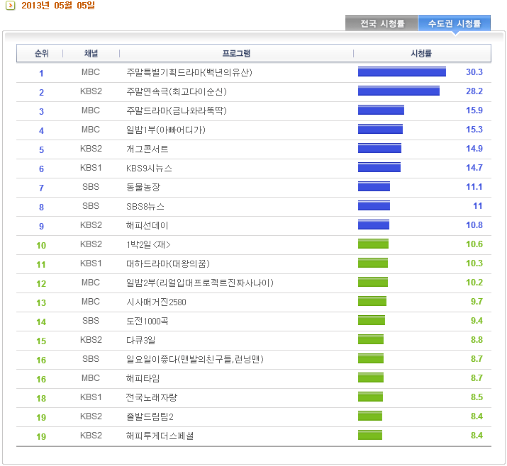
Task: Select program 주말연속극(최고다이순신)
Action: coord(177,91)
